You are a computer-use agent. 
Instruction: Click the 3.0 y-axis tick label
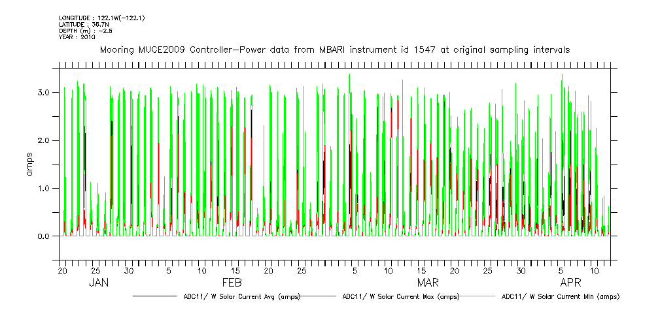tap(44, 93)
